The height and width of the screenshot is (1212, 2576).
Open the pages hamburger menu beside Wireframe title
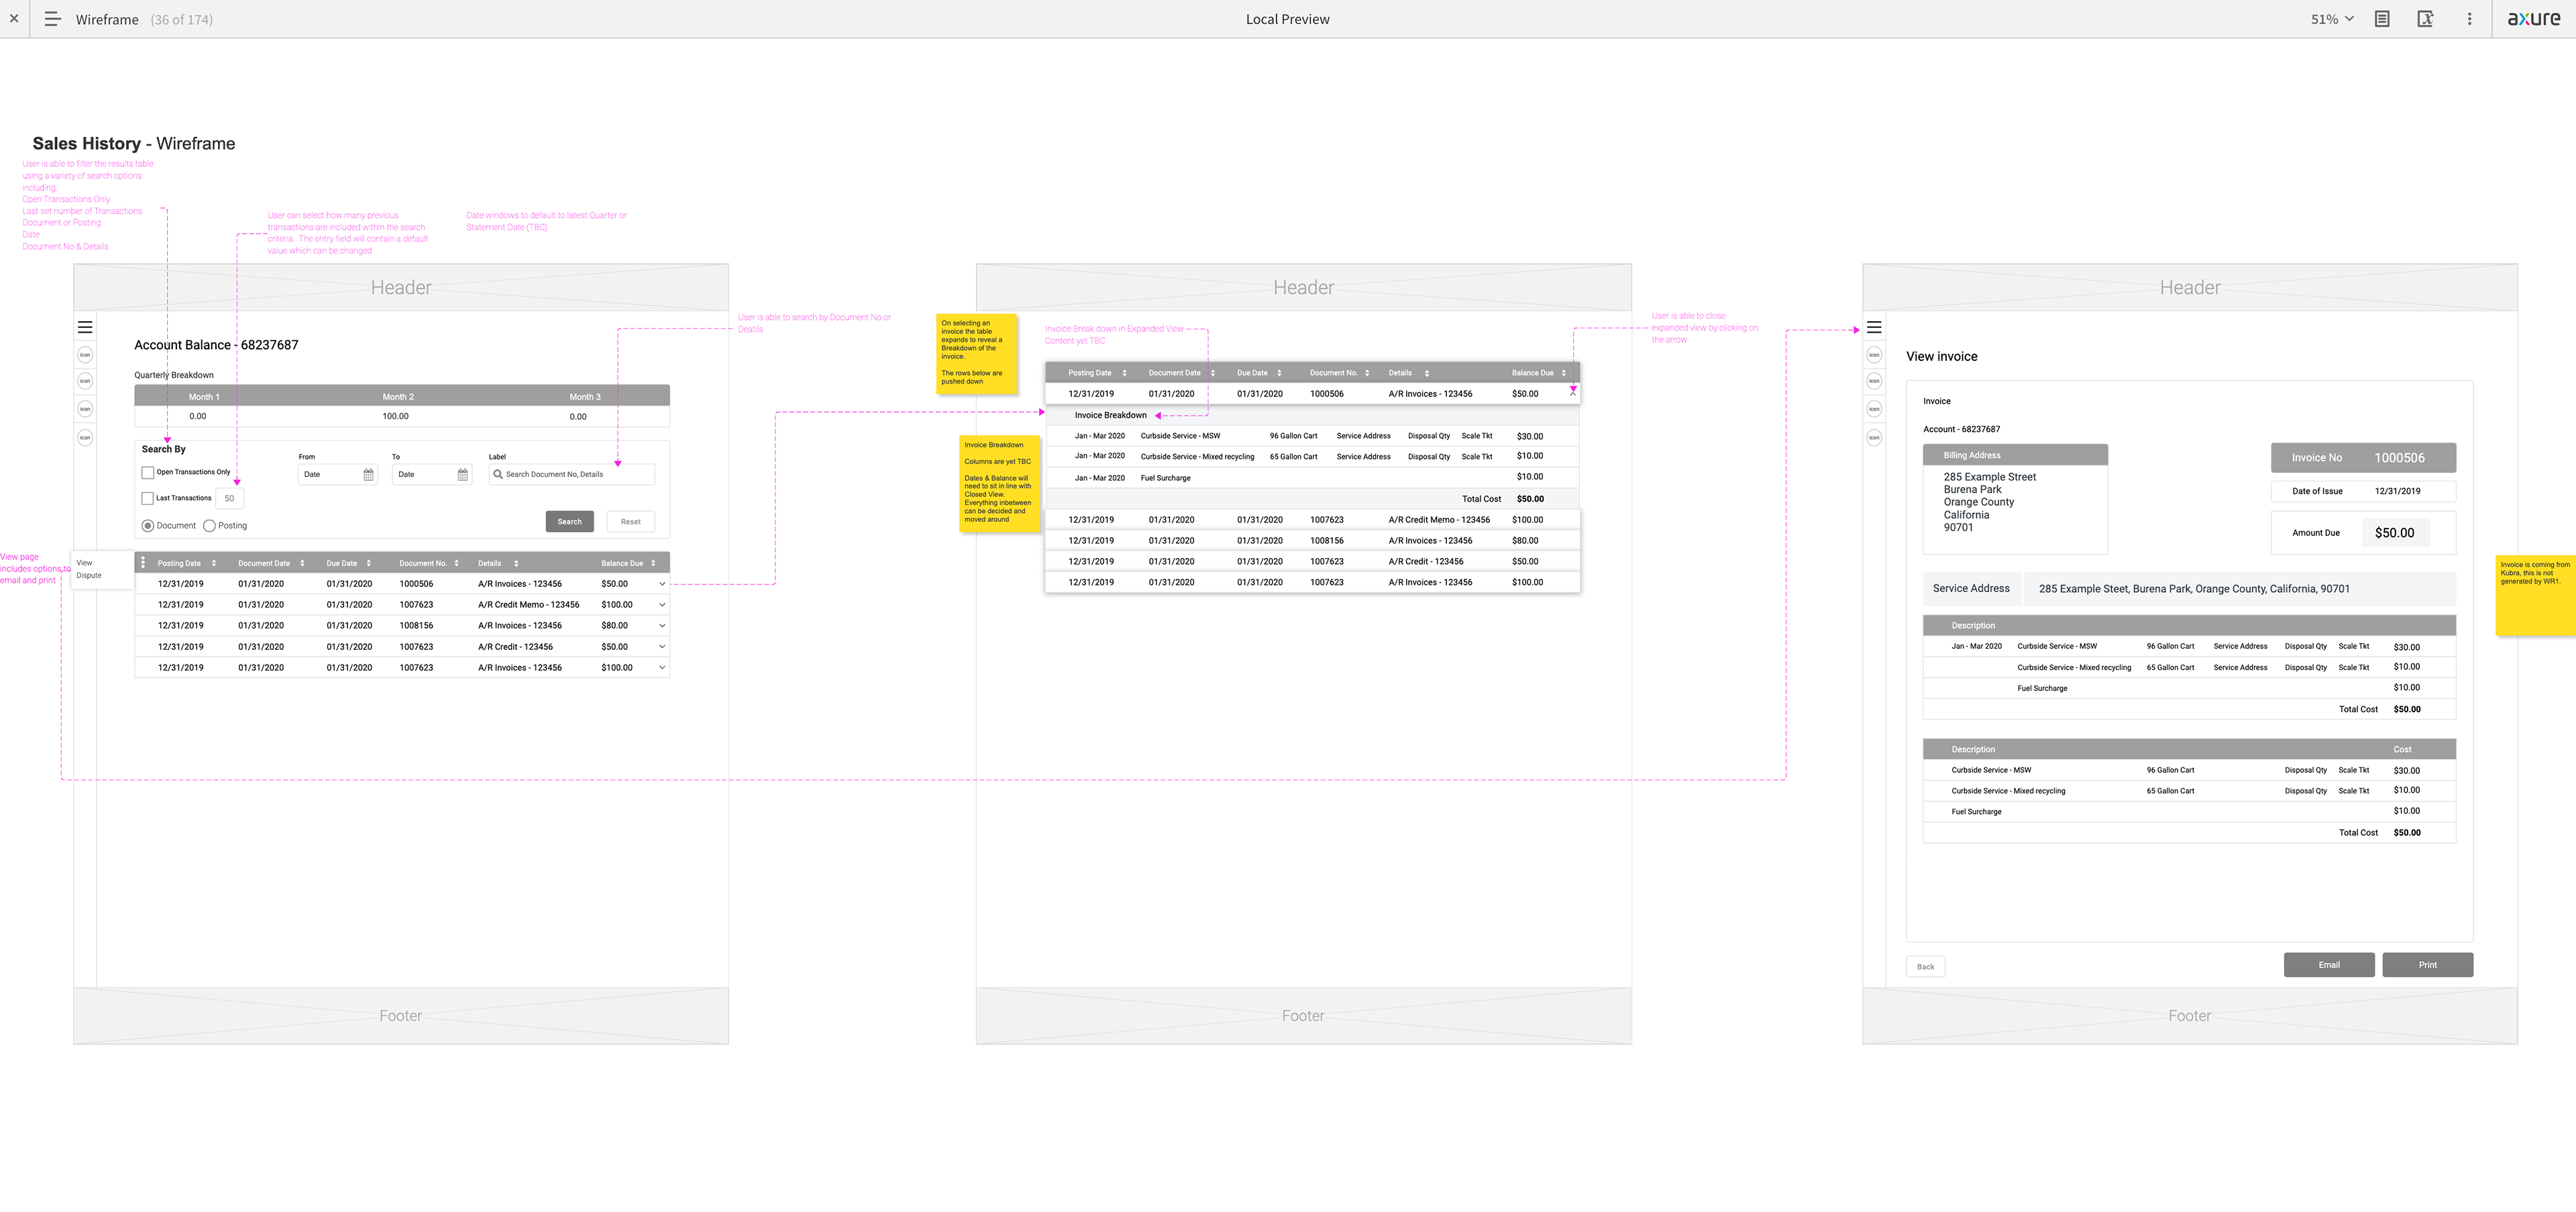[x=53, y=19]
